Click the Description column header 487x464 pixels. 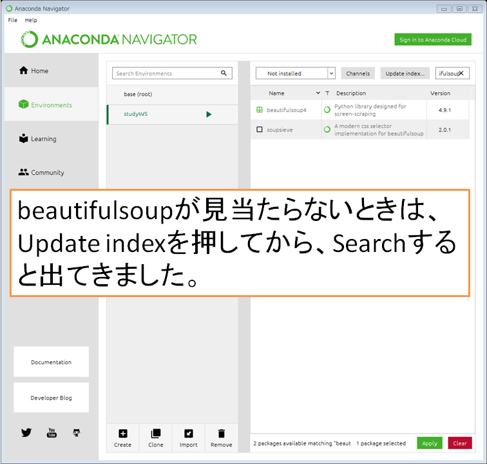[351, 93]
